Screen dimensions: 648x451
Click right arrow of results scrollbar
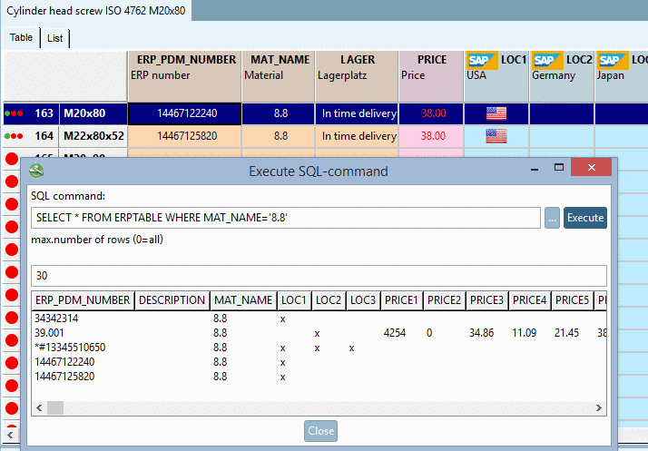pyautogui.click(x=599, y=408)
